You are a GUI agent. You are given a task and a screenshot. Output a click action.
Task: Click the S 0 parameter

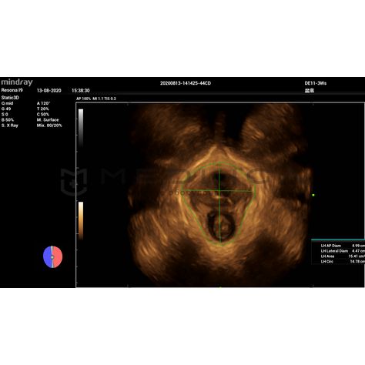(x=5, y=114)
